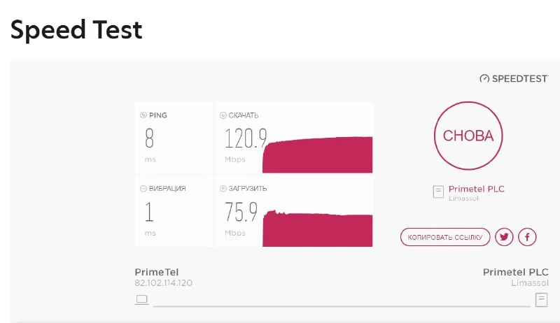Image resolution: width=560 pixels, height=323 pixels.
Task: Click the Facebook share icon
Action: 526,237
